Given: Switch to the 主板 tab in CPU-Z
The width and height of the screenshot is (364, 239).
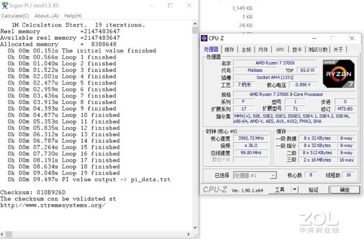Looking at the screenshot, I should [x=246, y=49].
